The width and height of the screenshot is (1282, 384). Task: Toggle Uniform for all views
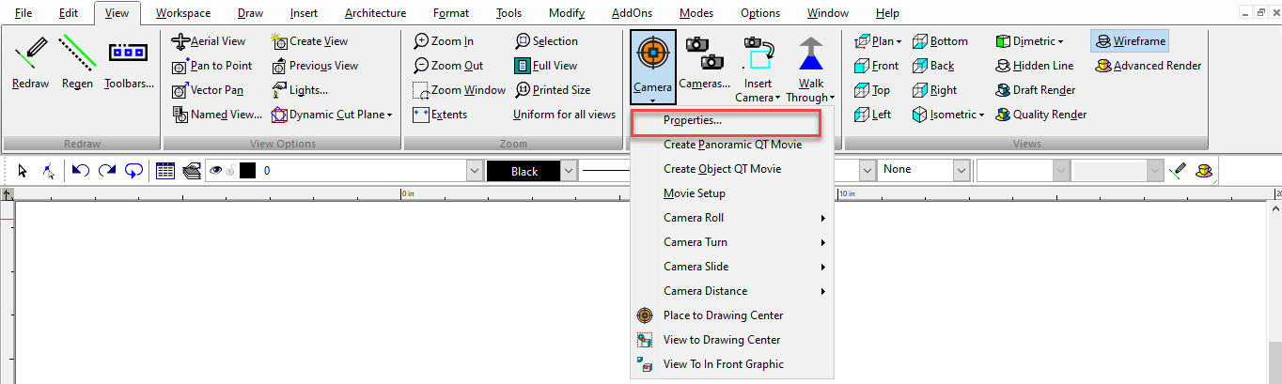click(564, 115)
